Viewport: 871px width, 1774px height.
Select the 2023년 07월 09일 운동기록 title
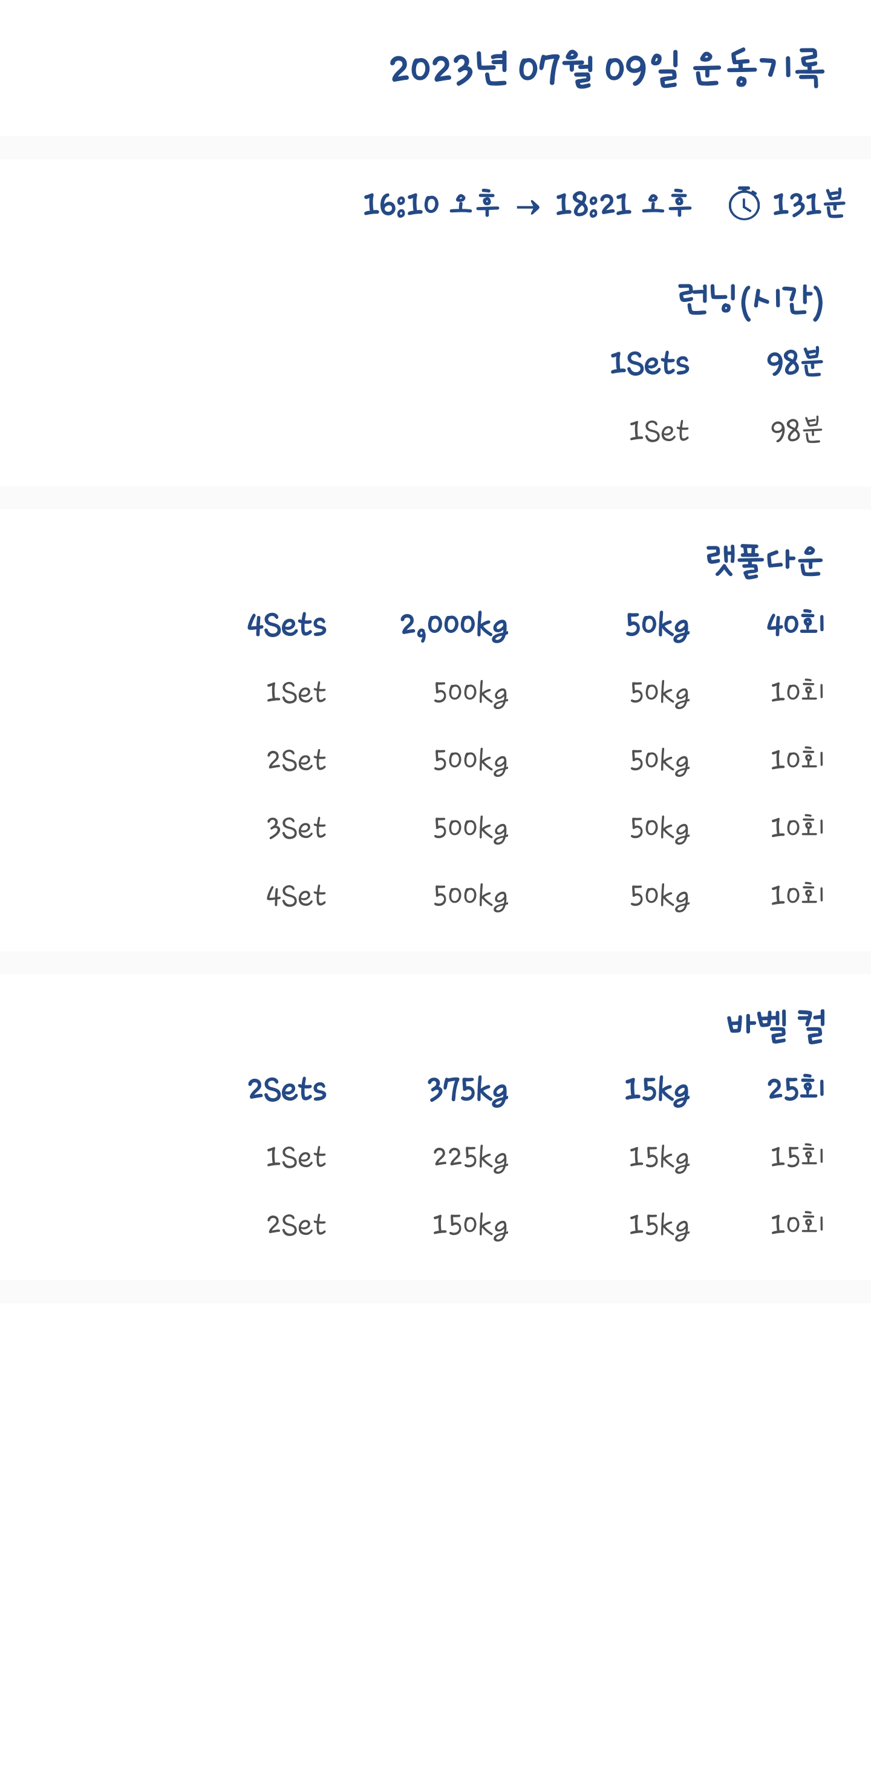[606, 69]
